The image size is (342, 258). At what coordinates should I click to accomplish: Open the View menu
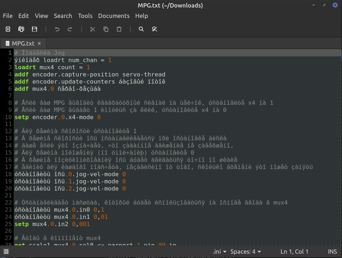coord(41,16)
